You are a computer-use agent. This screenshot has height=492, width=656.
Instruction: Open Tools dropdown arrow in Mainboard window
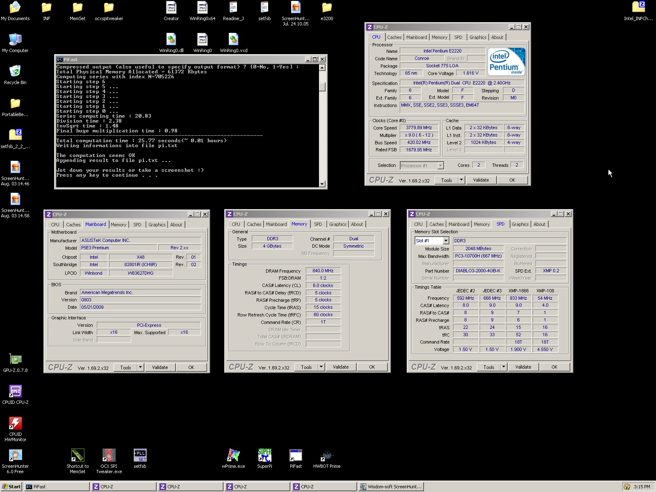140,367
